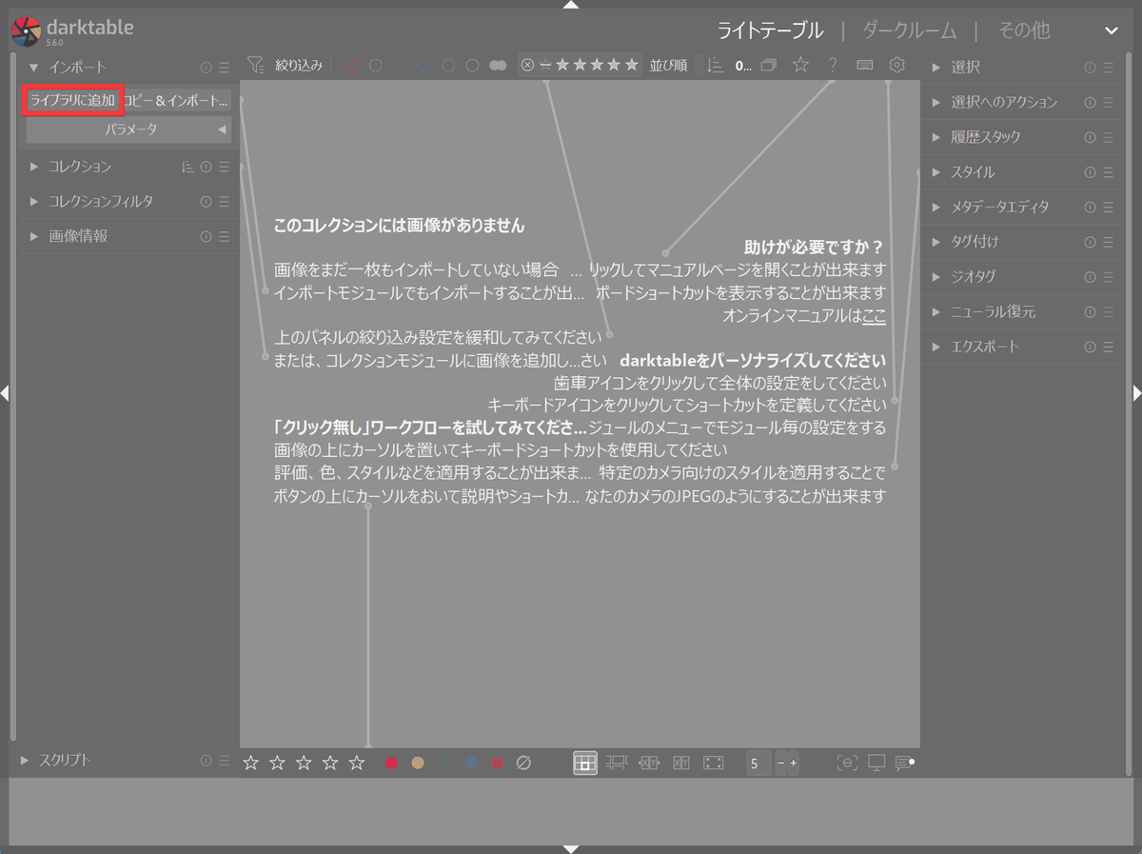The image size is (1142, 854).
Task: Open the display profile monitor icon
Action: pyautogui.click(x=876, y=763)
